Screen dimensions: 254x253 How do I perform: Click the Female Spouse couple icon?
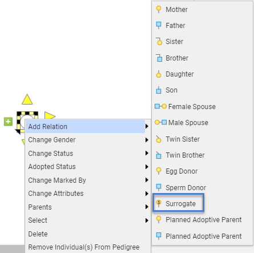[x=161, y=106]
